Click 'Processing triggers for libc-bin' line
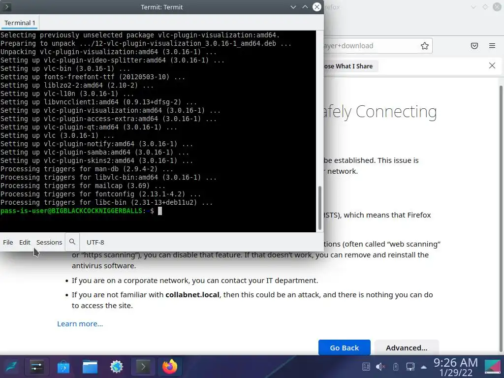This screenshot has width=504, height=378. [x=106, y=202]
